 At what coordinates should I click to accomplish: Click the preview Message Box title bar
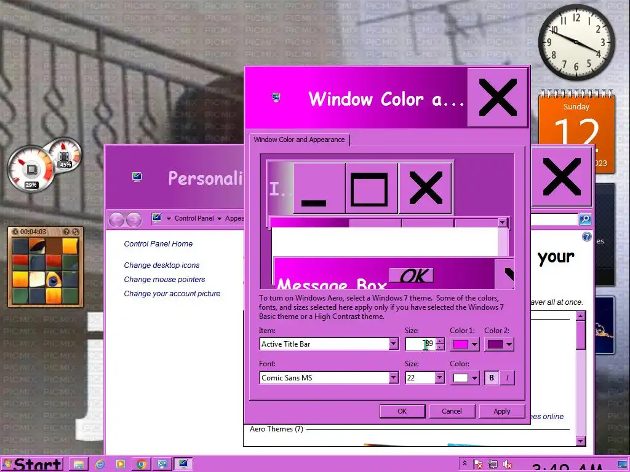pyautogui.click(x=384, y=273)
